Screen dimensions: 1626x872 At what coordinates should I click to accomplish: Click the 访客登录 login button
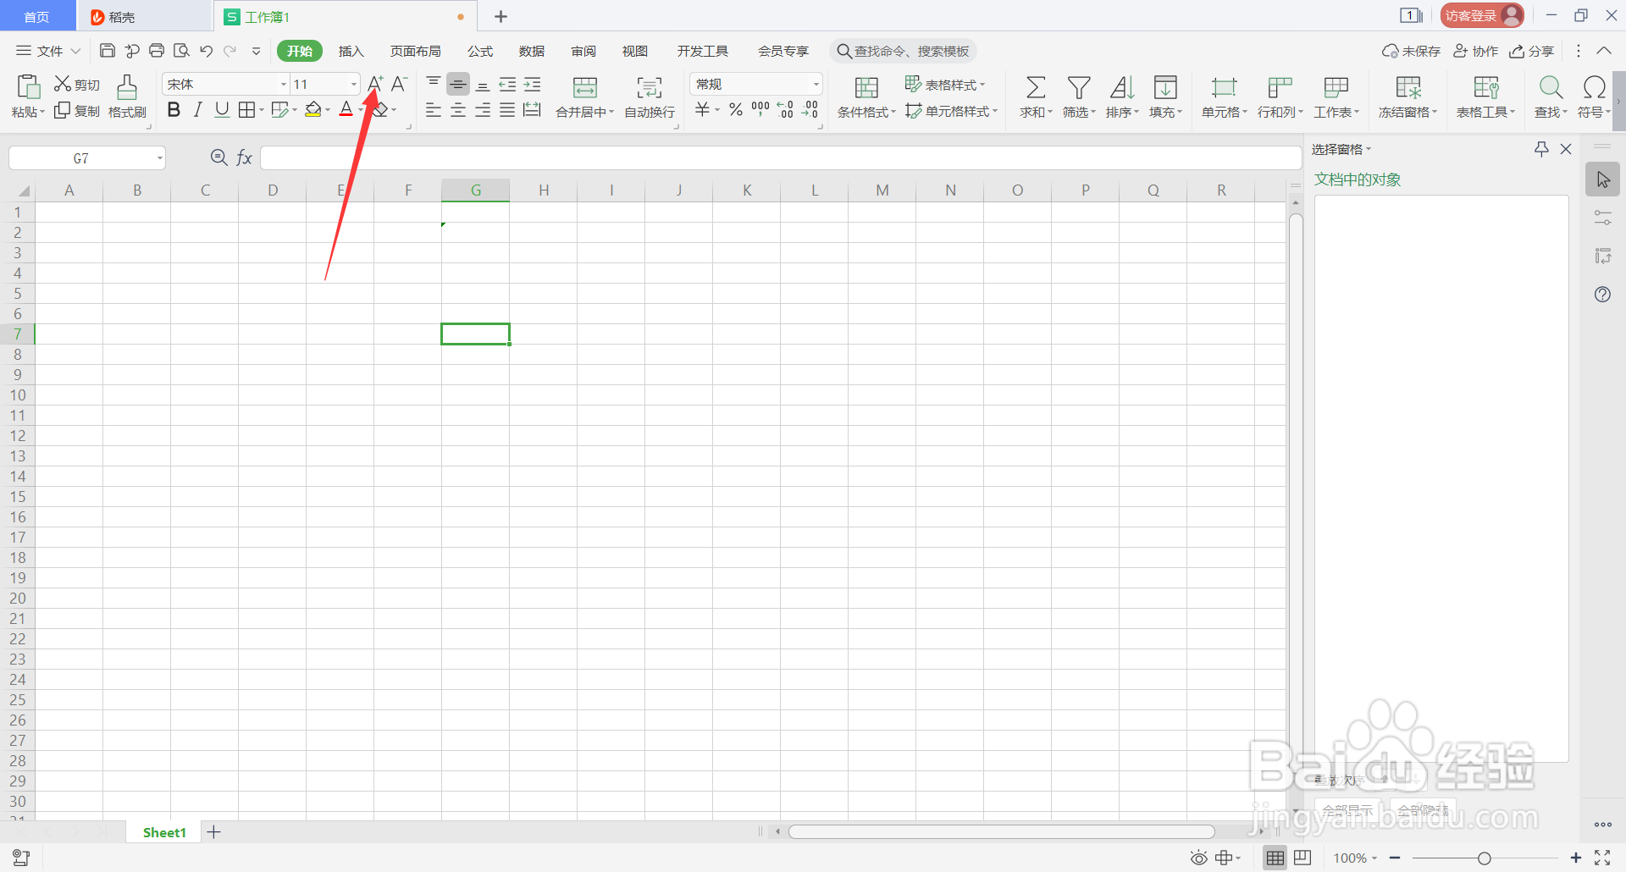pos(1482,15)
